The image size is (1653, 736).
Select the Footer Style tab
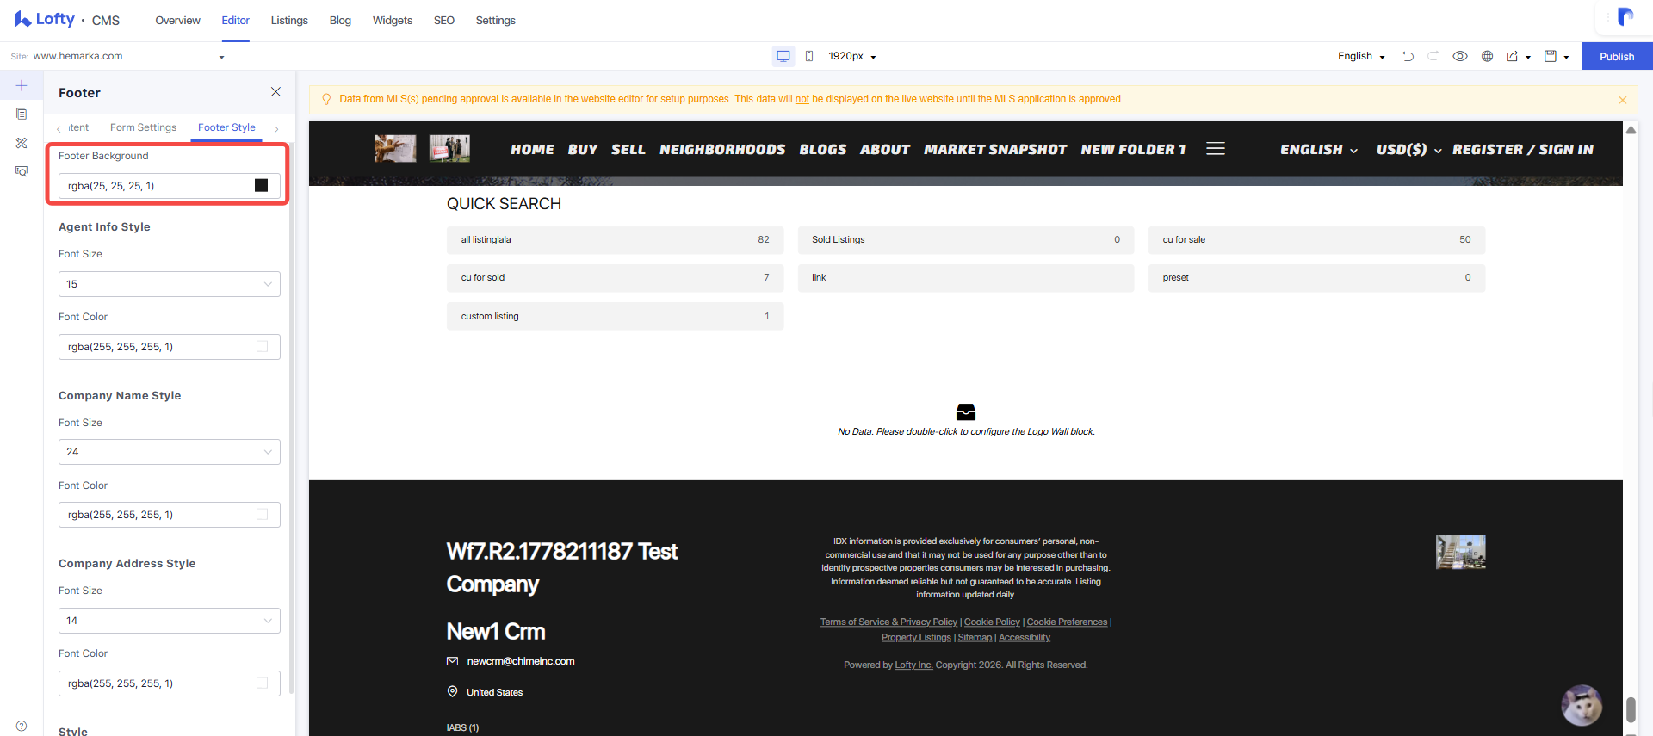pyautogui.click(x=226, y=127)
